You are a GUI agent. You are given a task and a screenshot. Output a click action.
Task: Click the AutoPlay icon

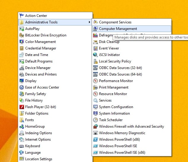22,29
